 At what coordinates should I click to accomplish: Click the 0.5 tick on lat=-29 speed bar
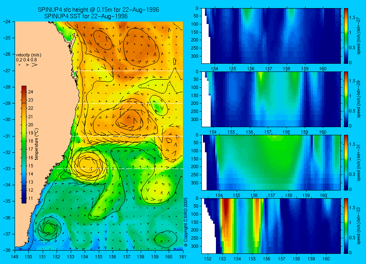click(x=353, y=111)
